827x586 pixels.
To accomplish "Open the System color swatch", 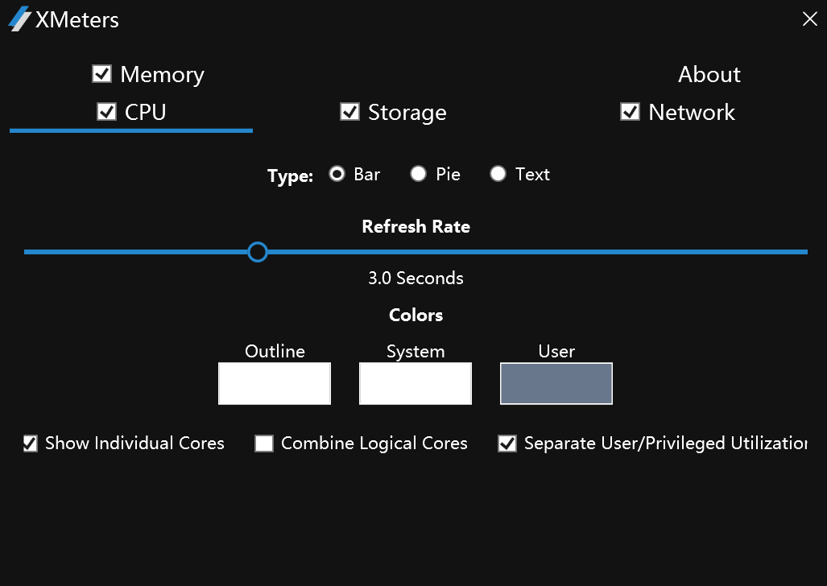I will coord(416,384).
